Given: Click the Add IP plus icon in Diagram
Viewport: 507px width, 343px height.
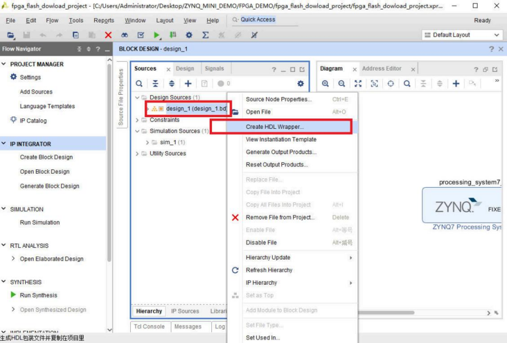Looking at the screenshot, I should point(456,84).
